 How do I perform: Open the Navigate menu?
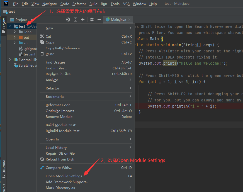(x=50, y=4)
